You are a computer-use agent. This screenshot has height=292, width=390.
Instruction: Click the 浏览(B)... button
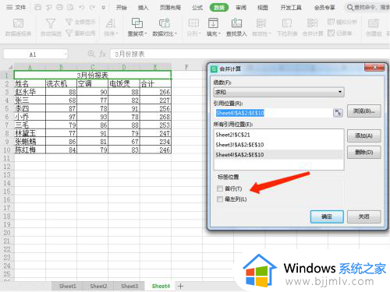pos(363,111)
